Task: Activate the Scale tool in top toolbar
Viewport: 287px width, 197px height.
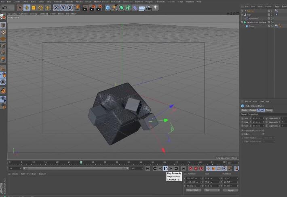Action: click(x=34, y=8)
